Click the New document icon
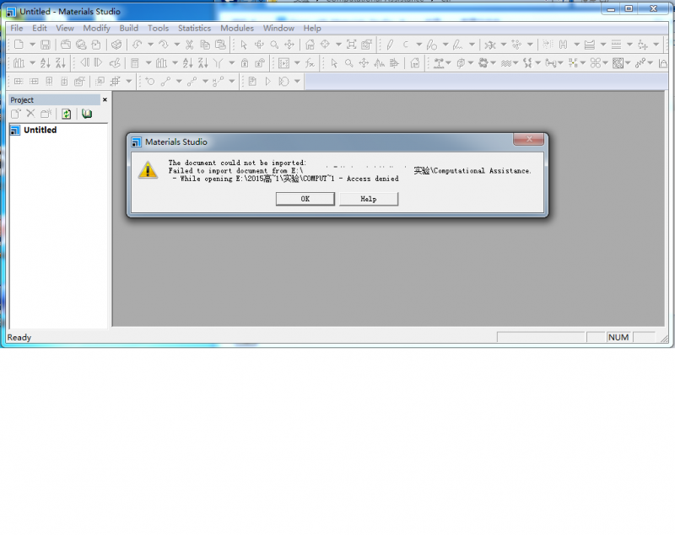This screenshot has width=675, height=535. click(x=19, y=45)
